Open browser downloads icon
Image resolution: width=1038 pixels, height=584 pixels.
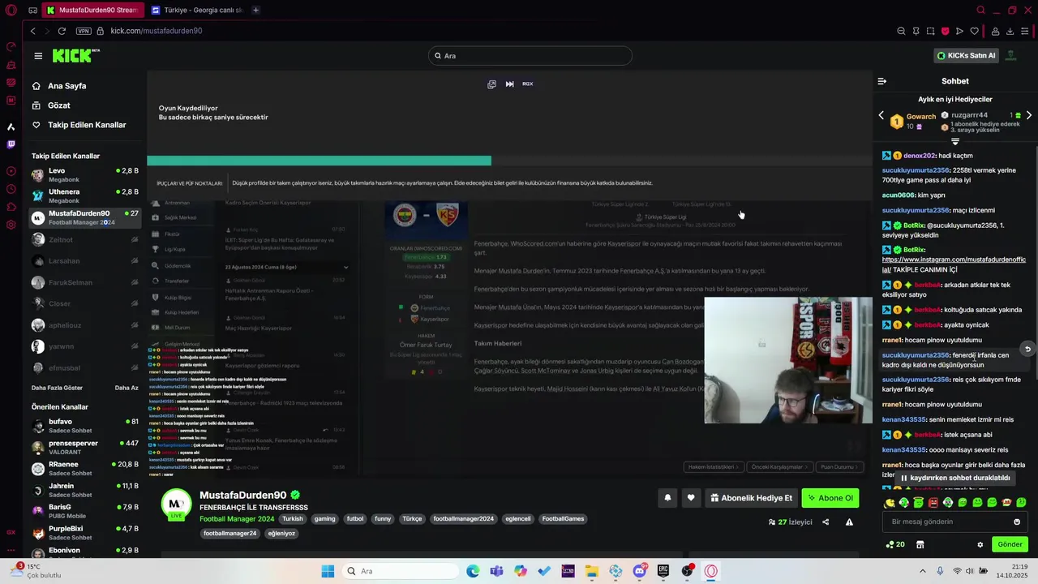pos(1010,31)
